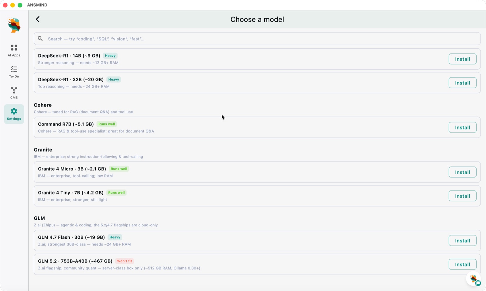The width and height of the screenshot is (486, 291).
Task: Click Runs well badge on Granite 4 Tiny
Action: pyautogui.click(x=116, y=192)
